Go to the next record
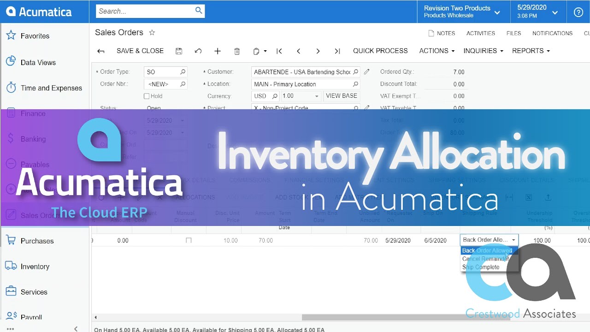Screen dimensions: 590x332 point(318,51)
